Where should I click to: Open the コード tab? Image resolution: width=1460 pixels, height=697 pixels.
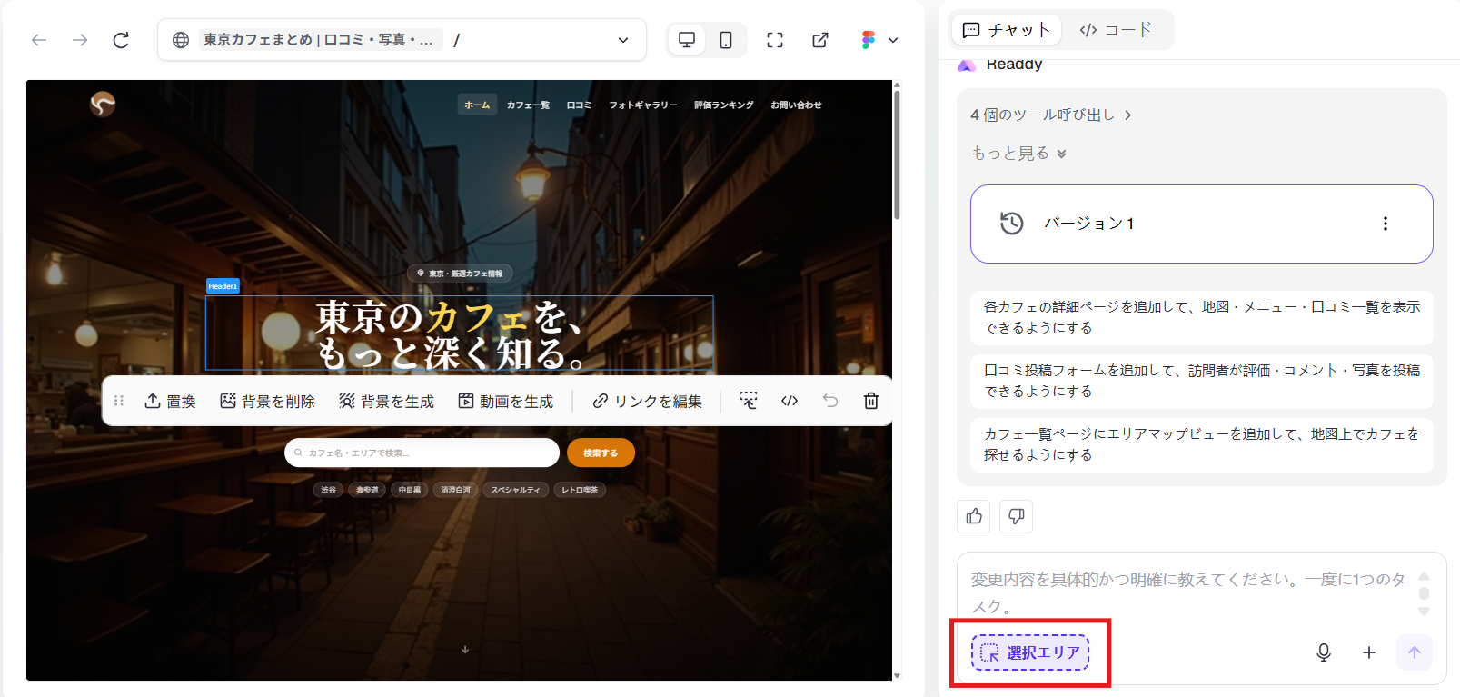(x=1116, y=30)
